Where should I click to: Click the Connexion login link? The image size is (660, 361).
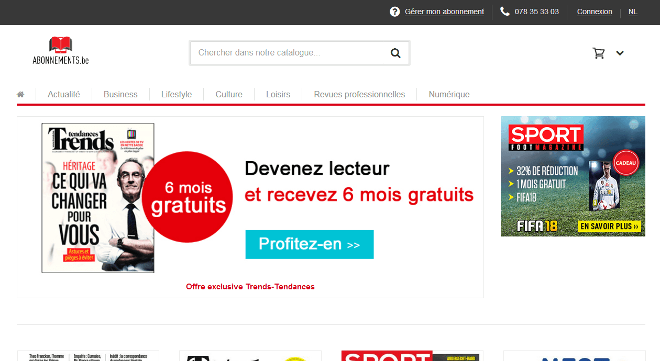click(x=595, y=12)
